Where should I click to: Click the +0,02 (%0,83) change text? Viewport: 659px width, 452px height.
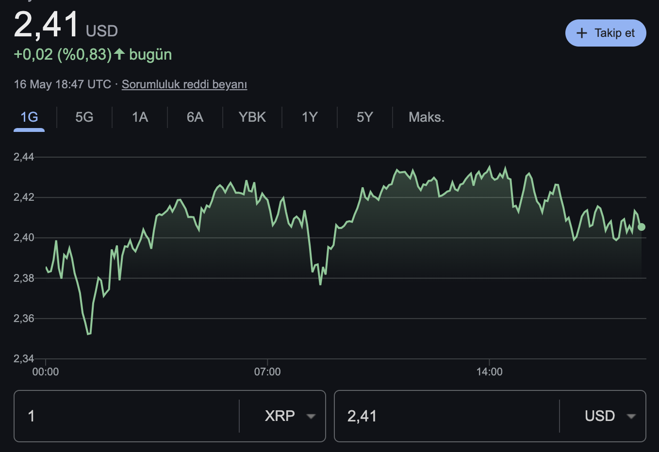click(x=63, y=54)
